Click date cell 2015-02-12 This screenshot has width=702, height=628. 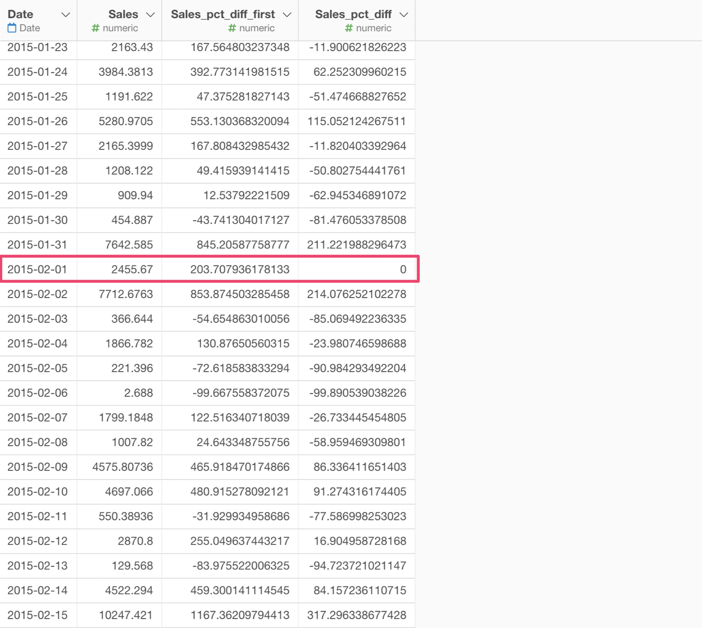pyautogui.click(x=38, y=541)
